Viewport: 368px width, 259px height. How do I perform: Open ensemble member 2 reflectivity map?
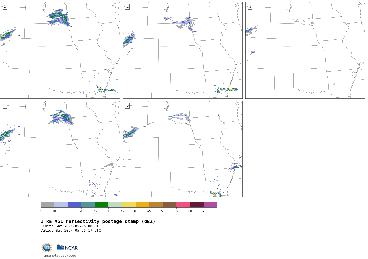coord(183,50)
